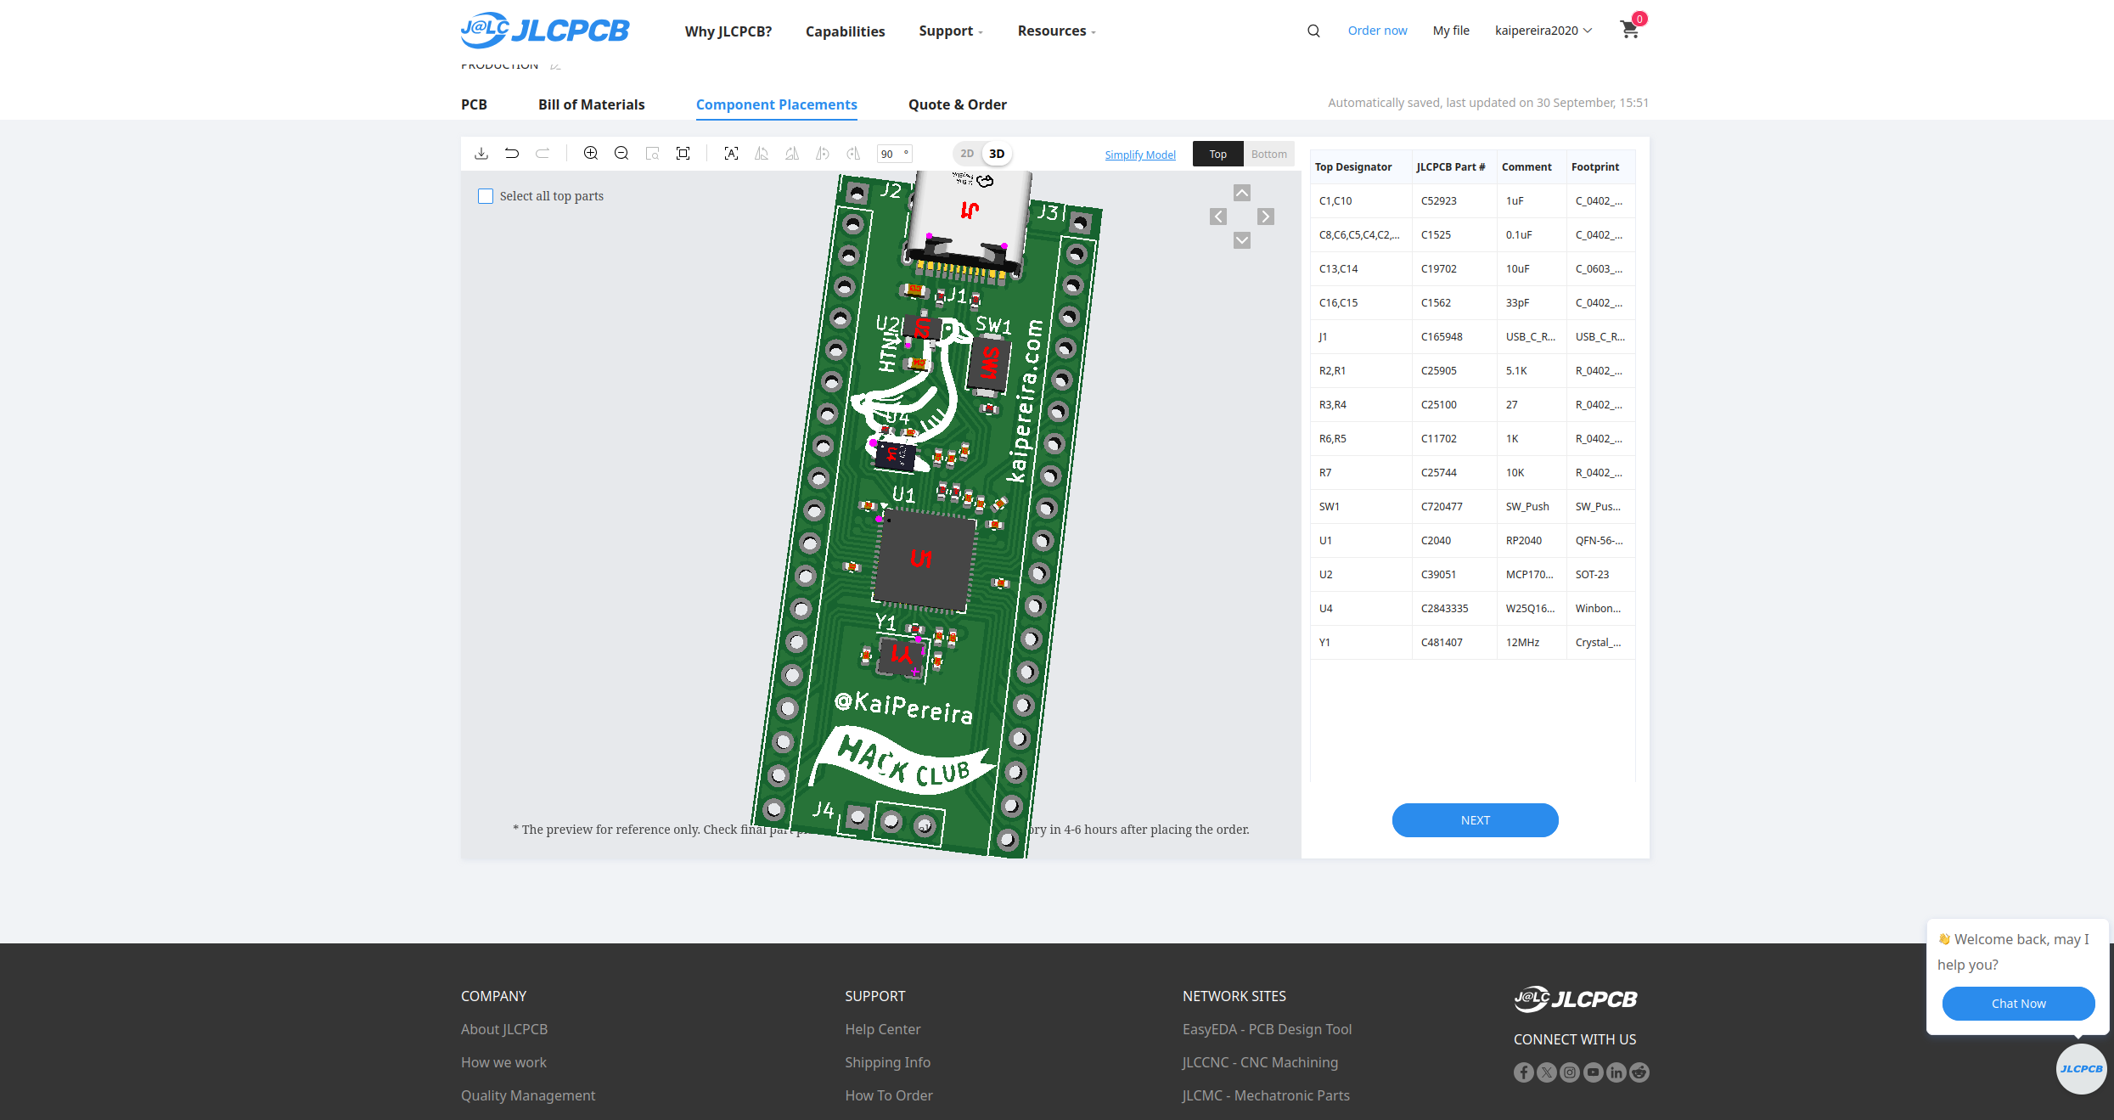Click the fit-to-screen view icon
Viewport: 2114px width, 1120px height.
[x=683, y=154]
